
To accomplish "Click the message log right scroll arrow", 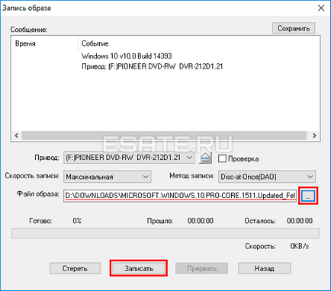I will [x=314, y=136].
